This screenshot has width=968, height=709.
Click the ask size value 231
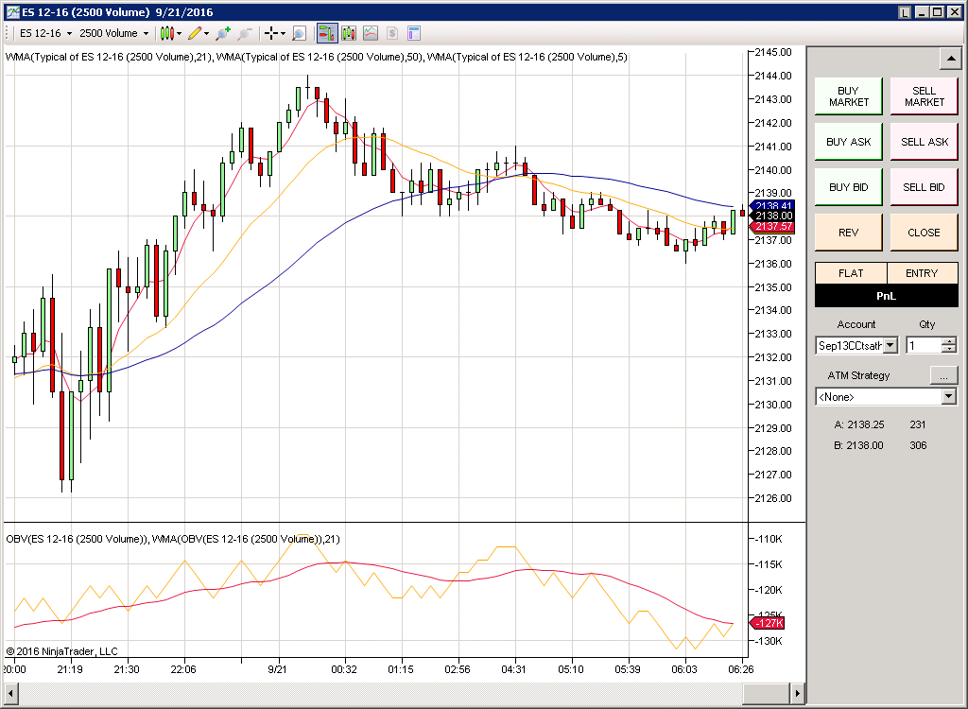pos(918,424)
